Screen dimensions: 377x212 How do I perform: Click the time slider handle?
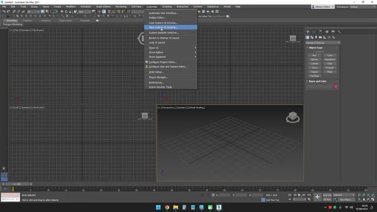(16, 184)
